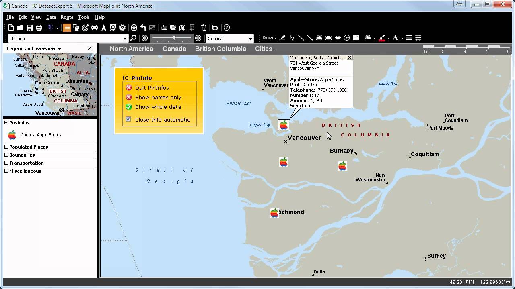Image resolution: width=515 pixels, height=289 pixels.
Task: Click in the Chicago location input field
Action: [x=65, y=39]
